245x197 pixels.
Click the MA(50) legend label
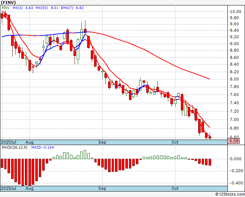pos(42,8)
